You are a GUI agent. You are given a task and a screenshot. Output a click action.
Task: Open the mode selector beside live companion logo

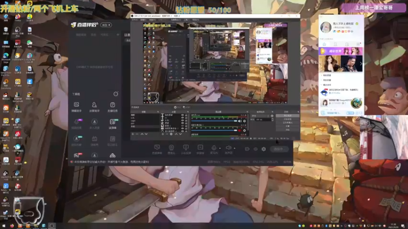106,25
